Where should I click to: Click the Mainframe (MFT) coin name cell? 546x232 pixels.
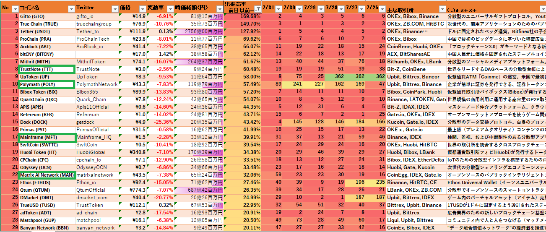coord(47,137)
